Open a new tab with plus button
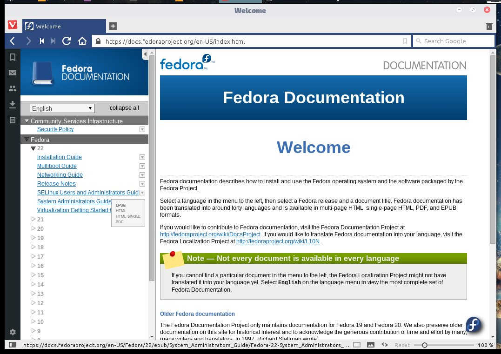 point(113,26)
